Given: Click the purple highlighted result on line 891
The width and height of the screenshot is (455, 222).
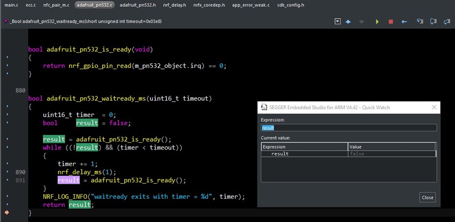Looking at the screenshot, I should [x=69, y=181].
